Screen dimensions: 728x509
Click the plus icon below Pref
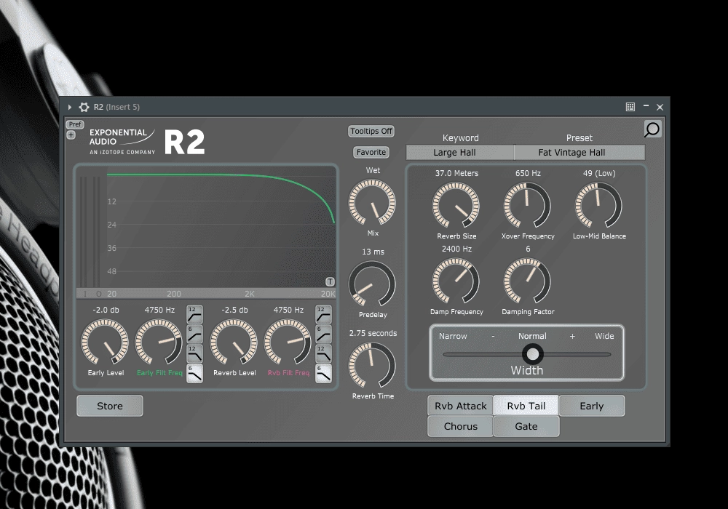point(71,135)
